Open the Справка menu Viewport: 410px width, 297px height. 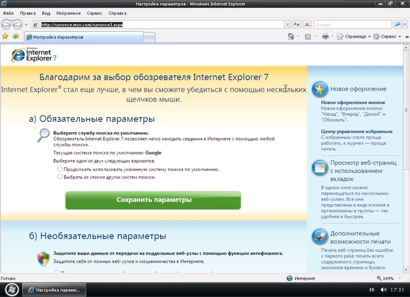[117, 13]
